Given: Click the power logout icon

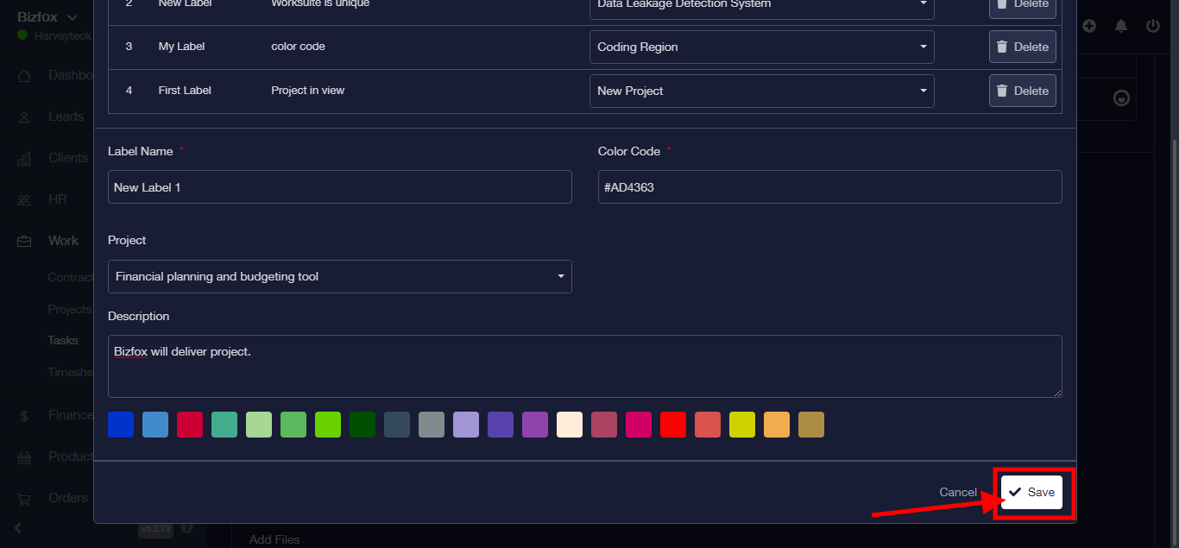Looking at the screenshot, I should click(1153, 26).
